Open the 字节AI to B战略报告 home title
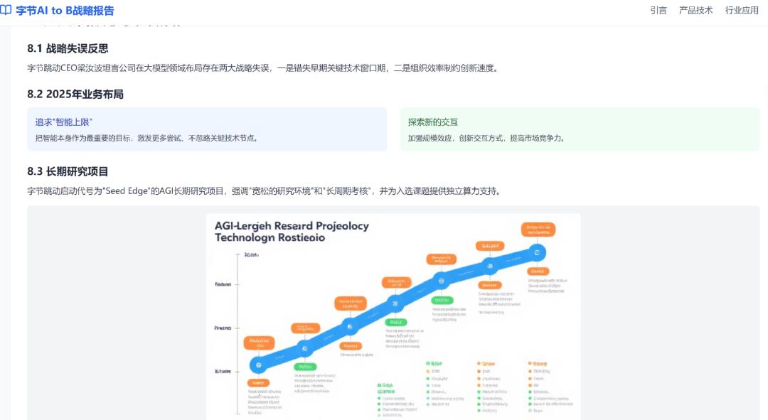The image size is (768, 420). [65, 11]
